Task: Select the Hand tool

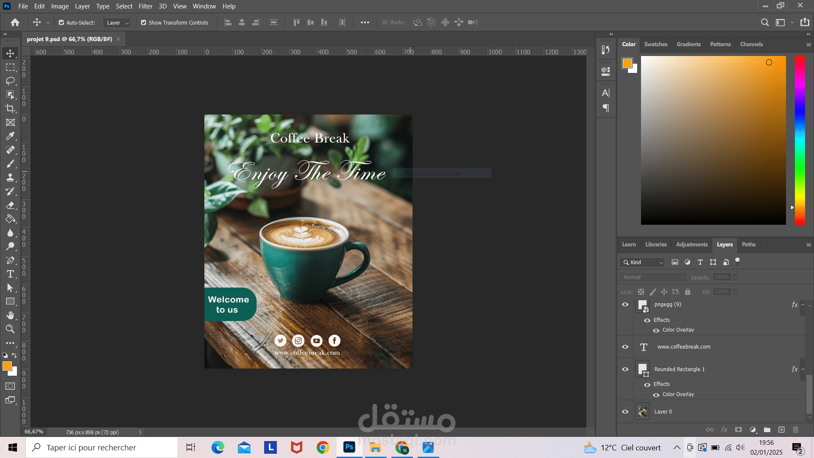Action: pyautogui.click(x=10, y=315)
